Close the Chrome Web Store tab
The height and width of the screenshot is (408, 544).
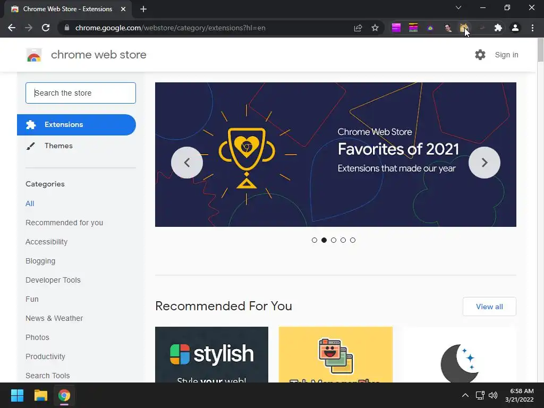[123, 9]
